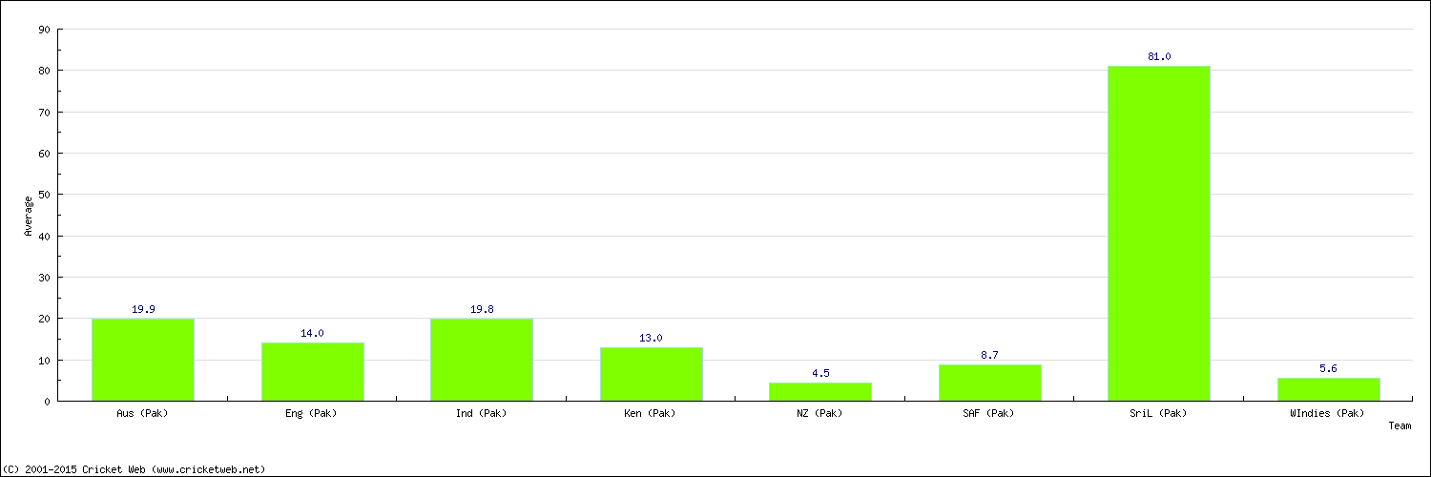The image size is (1431, 477).
Task: Click the Eng (Pak) green bar
Action: (x=313, y=372)
